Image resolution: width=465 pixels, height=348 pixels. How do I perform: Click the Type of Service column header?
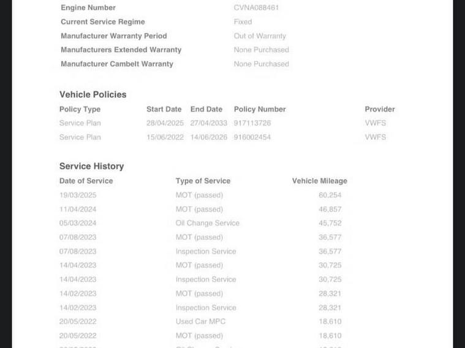point(203,181)
